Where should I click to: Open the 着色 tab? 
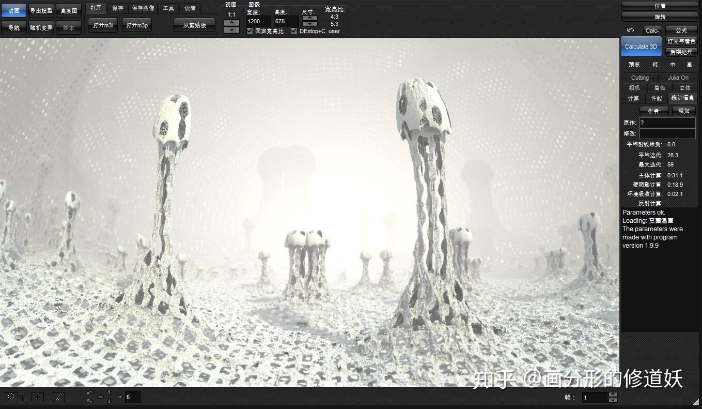(660, 88)
